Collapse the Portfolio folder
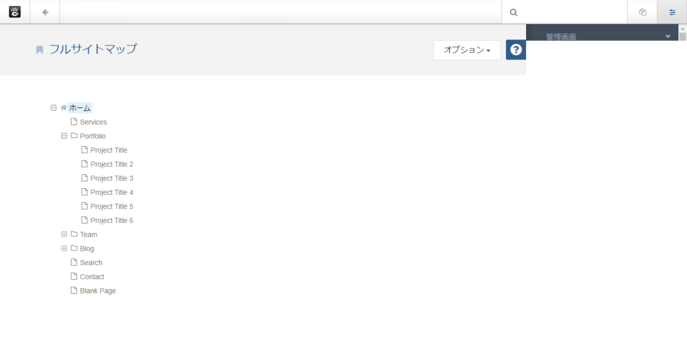The height and width of the screenshot is (355, 687). [x=64, y=136]
